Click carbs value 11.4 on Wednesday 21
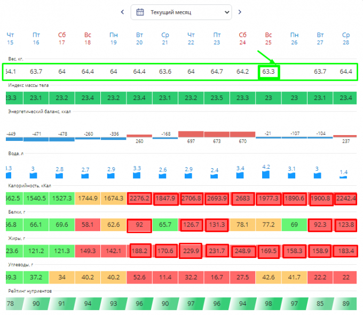 coord(165,277)
